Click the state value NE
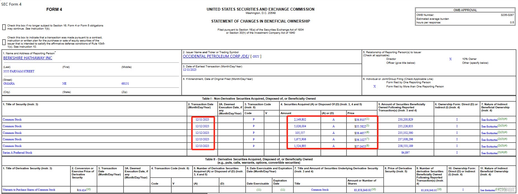 point(64,84)
